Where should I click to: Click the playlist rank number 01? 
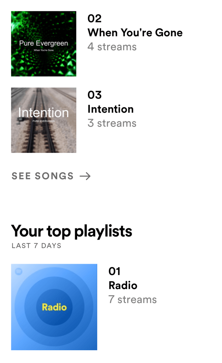click(x=115, y=271)
